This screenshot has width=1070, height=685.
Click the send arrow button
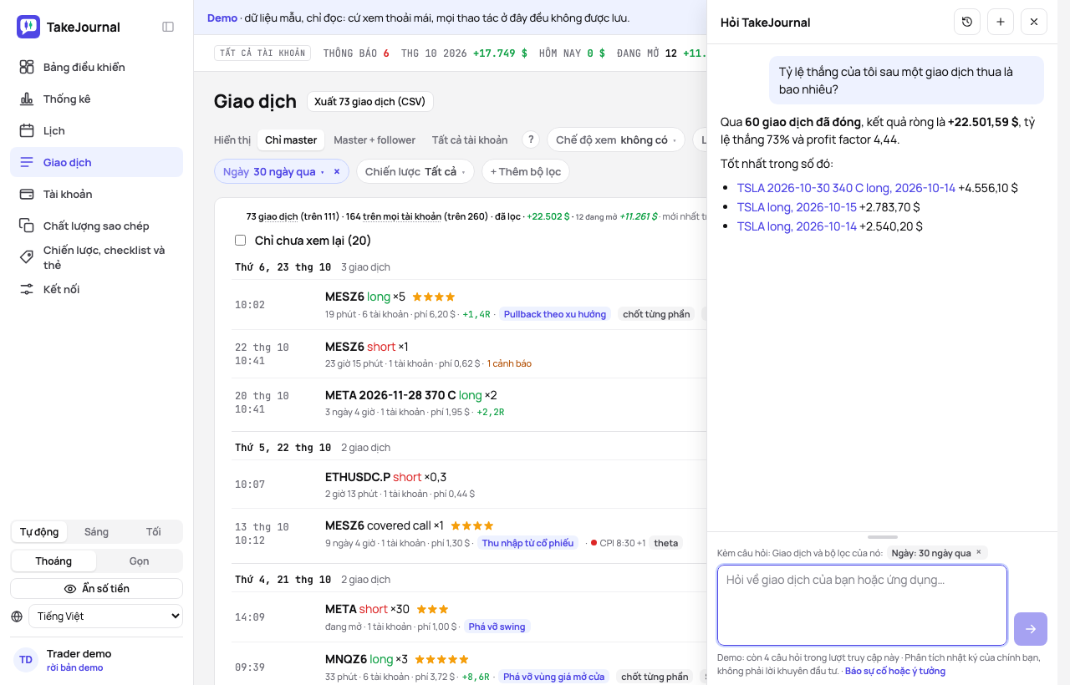[x=1031, y=629]
